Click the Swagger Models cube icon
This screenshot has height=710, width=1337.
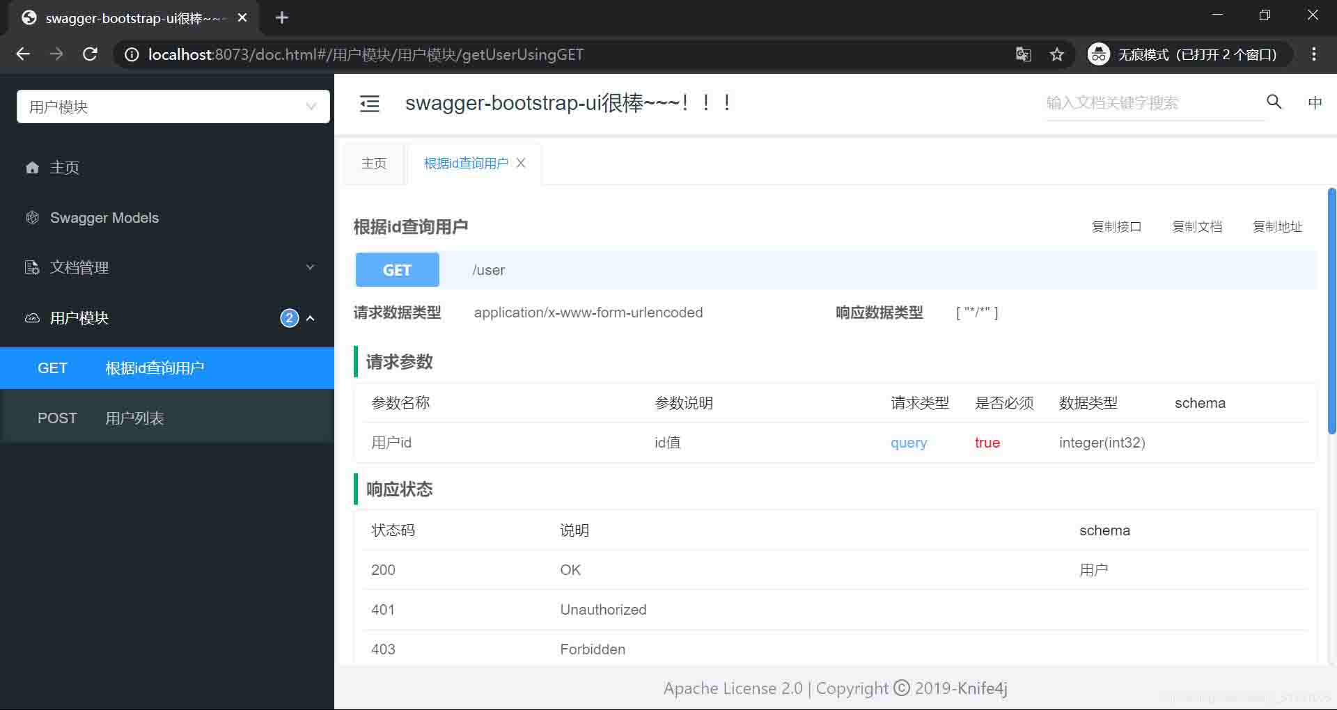click(32, 218)
